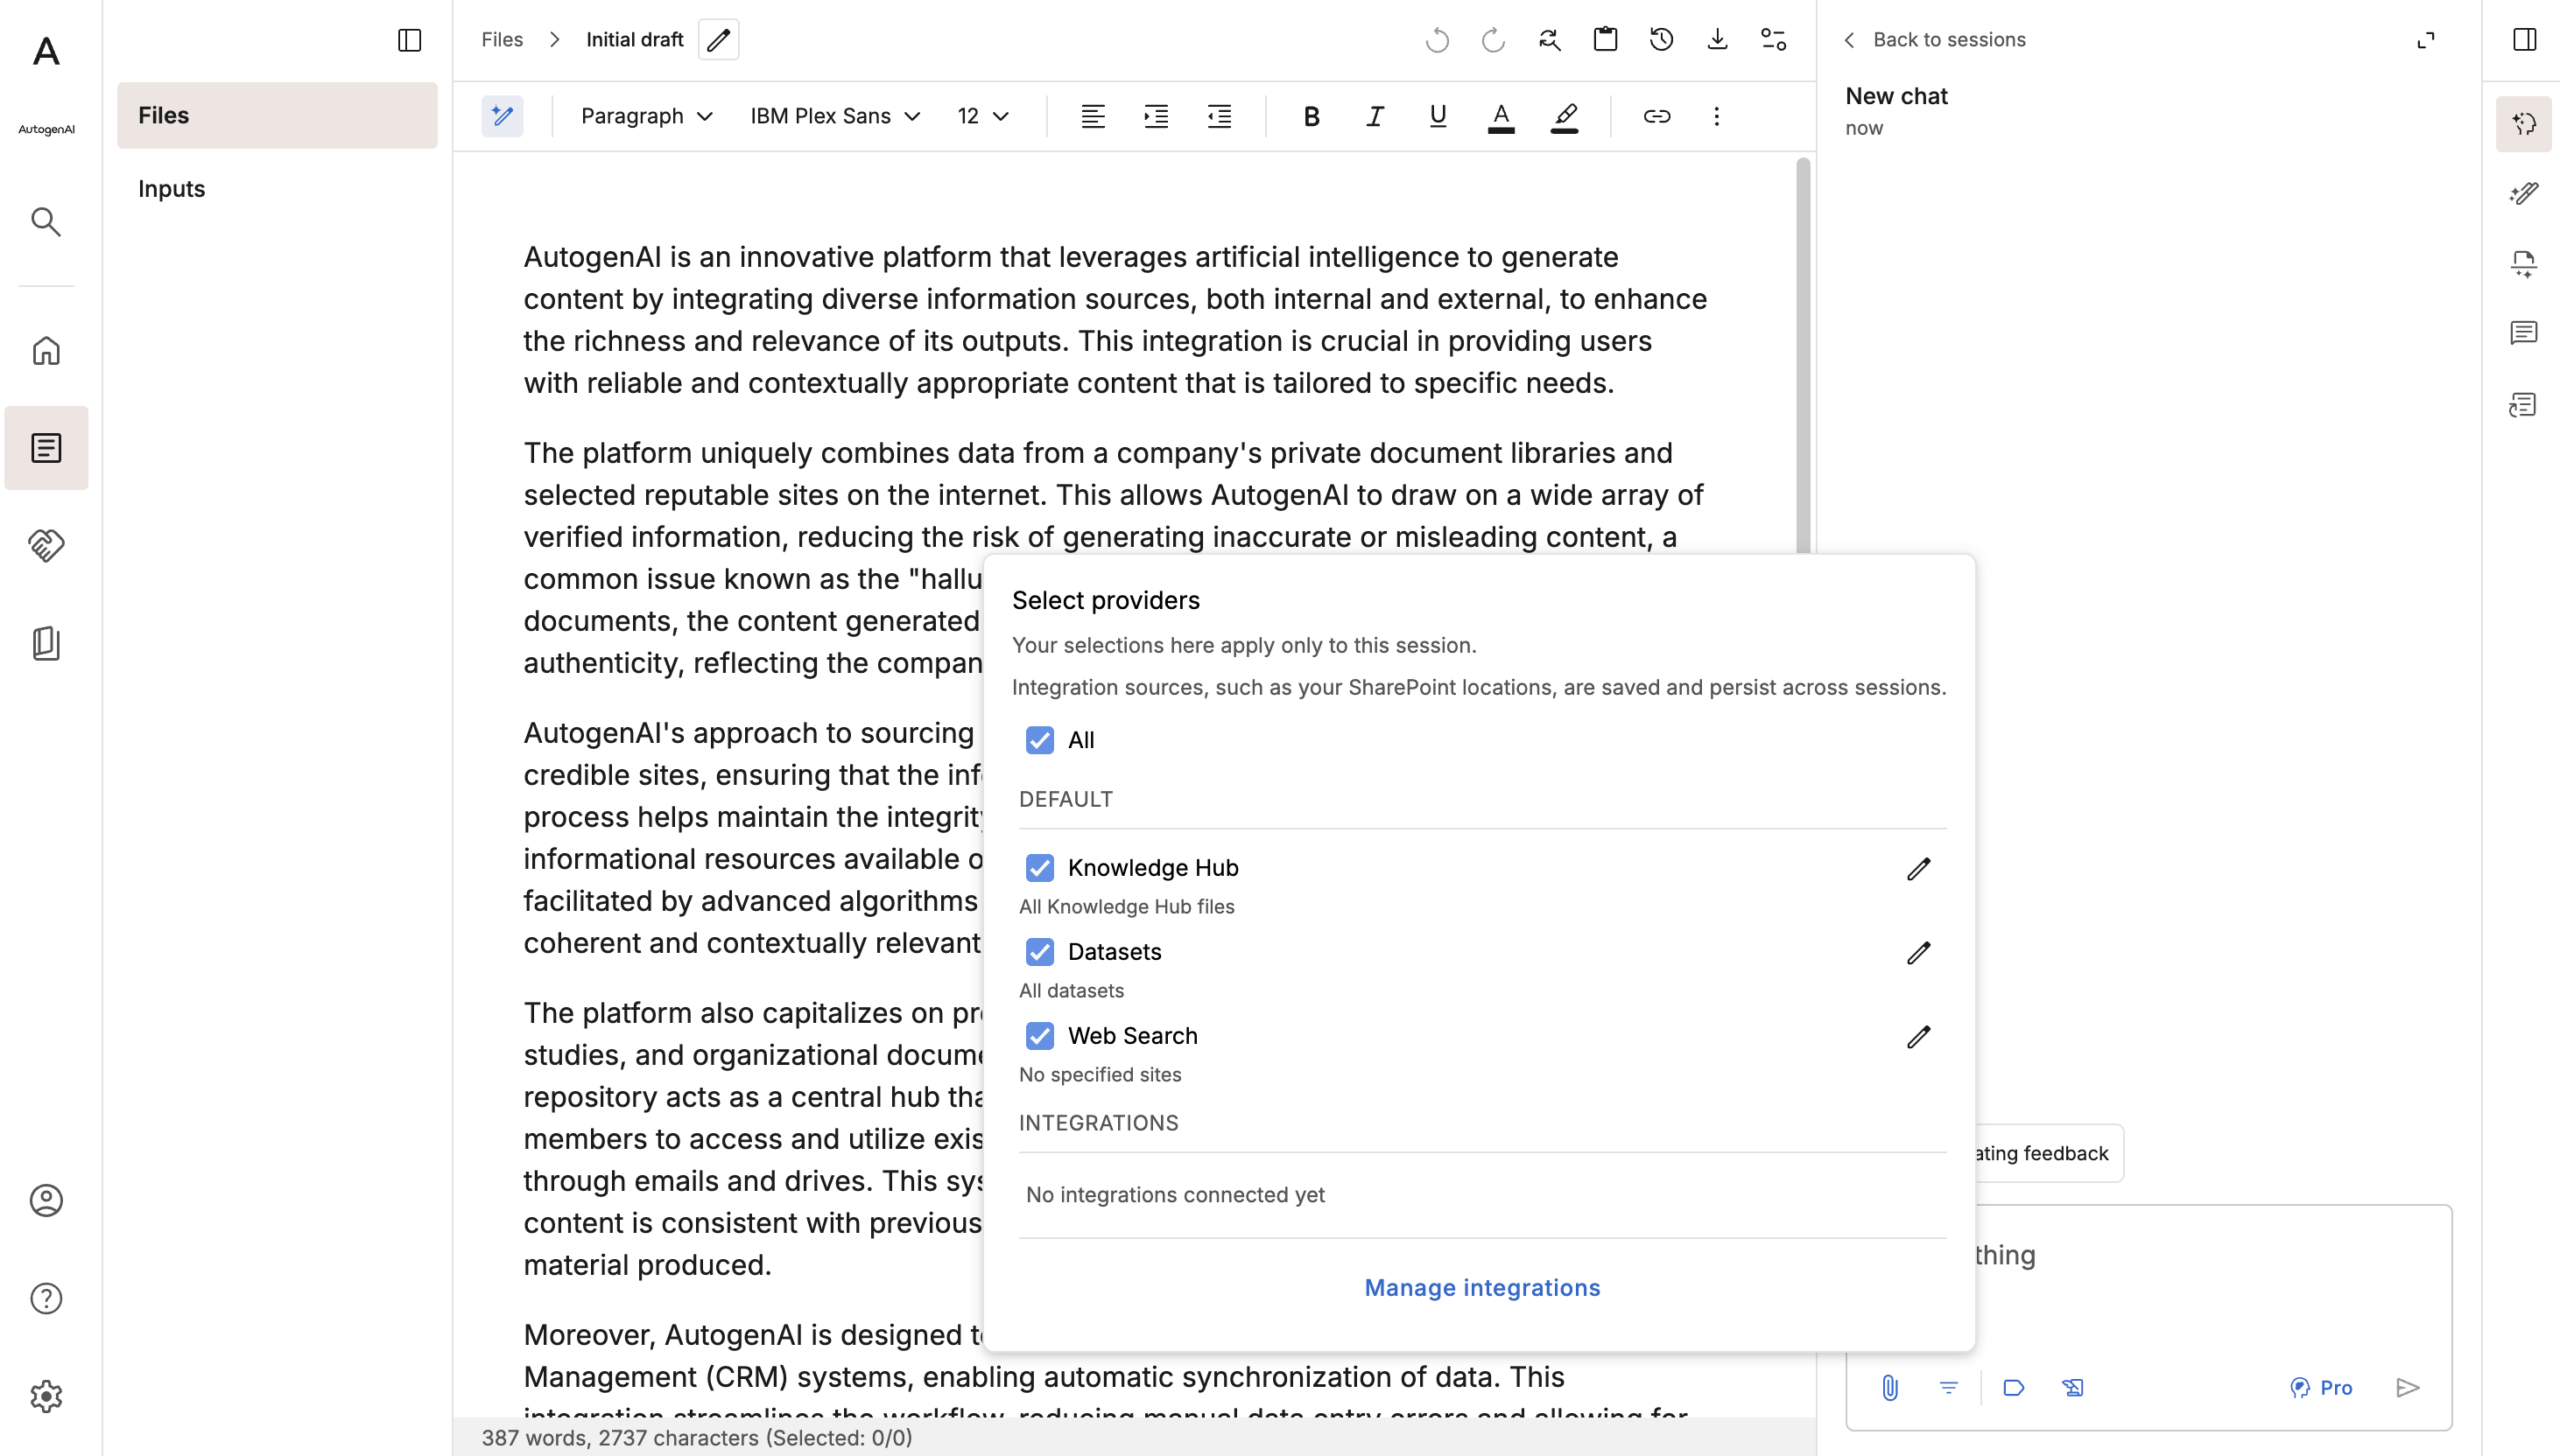This screenshot has height=1456, width=2560.
Task: Open version history clock icon
Action: click(x=1661, y=40)
